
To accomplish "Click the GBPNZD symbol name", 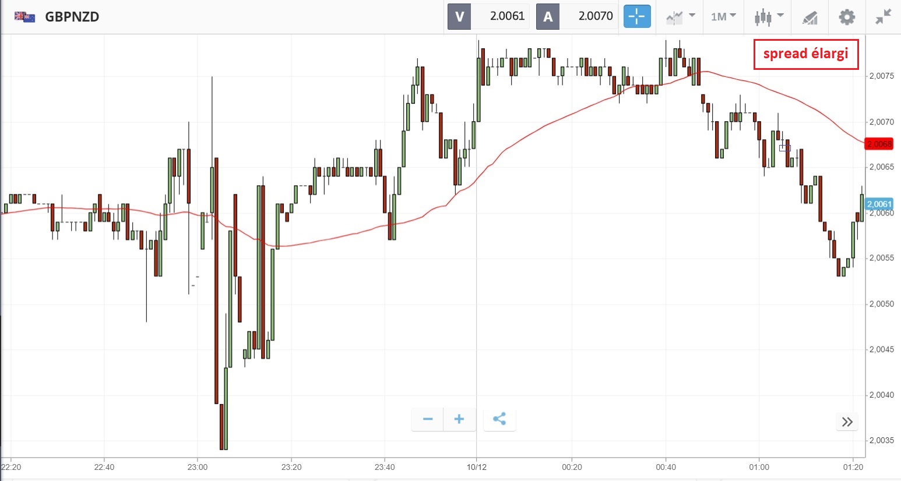I will (x=72, y=17).
